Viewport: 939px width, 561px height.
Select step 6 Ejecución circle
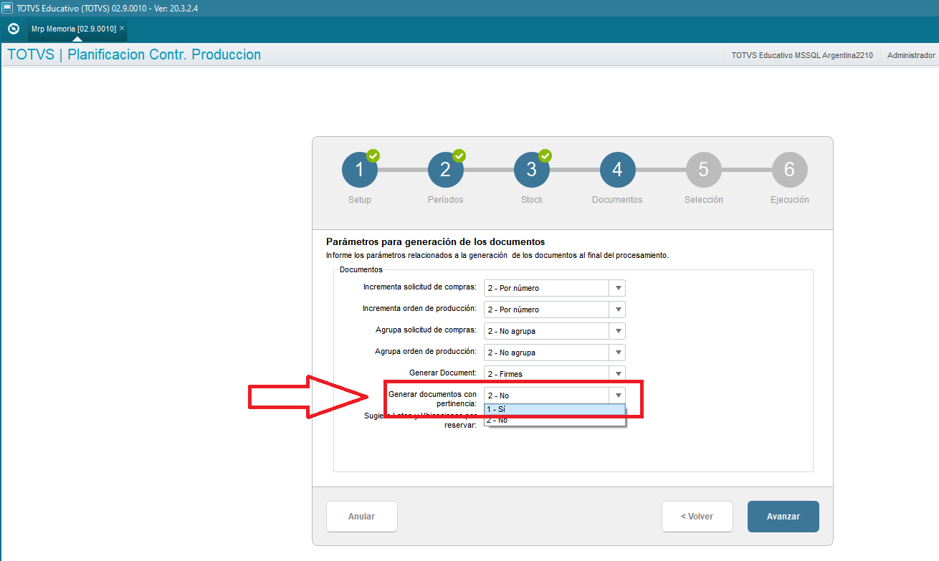[x=790, y=170]
